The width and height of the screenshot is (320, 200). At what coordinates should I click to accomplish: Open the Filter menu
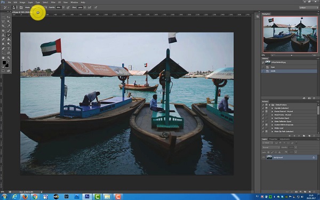coord(53,2)
